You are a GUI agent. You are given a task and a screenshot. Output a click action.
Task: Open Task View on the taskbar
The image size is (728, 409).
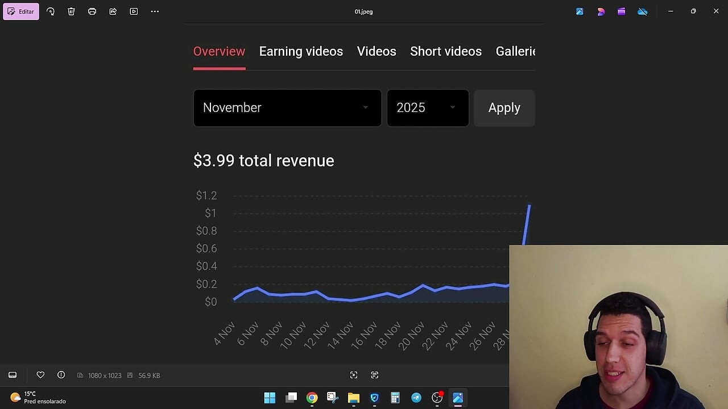(291, 398)
